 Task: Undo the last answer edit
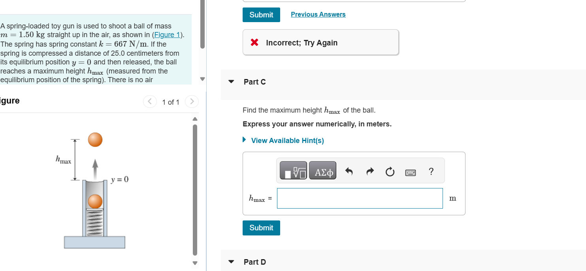[x=349, y=171]
